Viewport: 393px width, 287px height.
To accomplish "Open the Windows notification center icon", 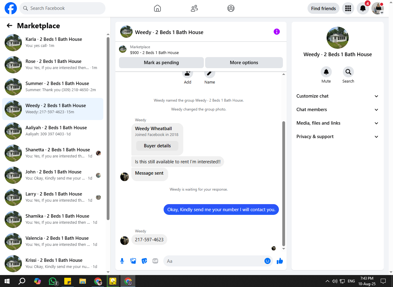I will 383,281.
